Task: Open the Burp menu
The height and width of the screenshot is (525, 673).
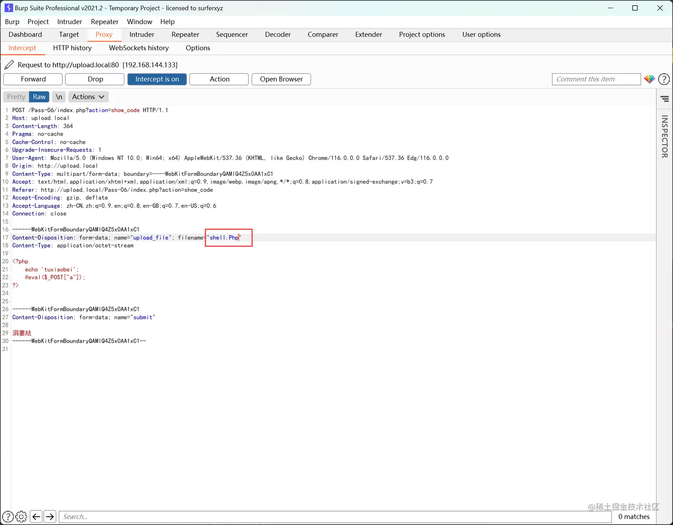Action: click(x=12, y=22)
